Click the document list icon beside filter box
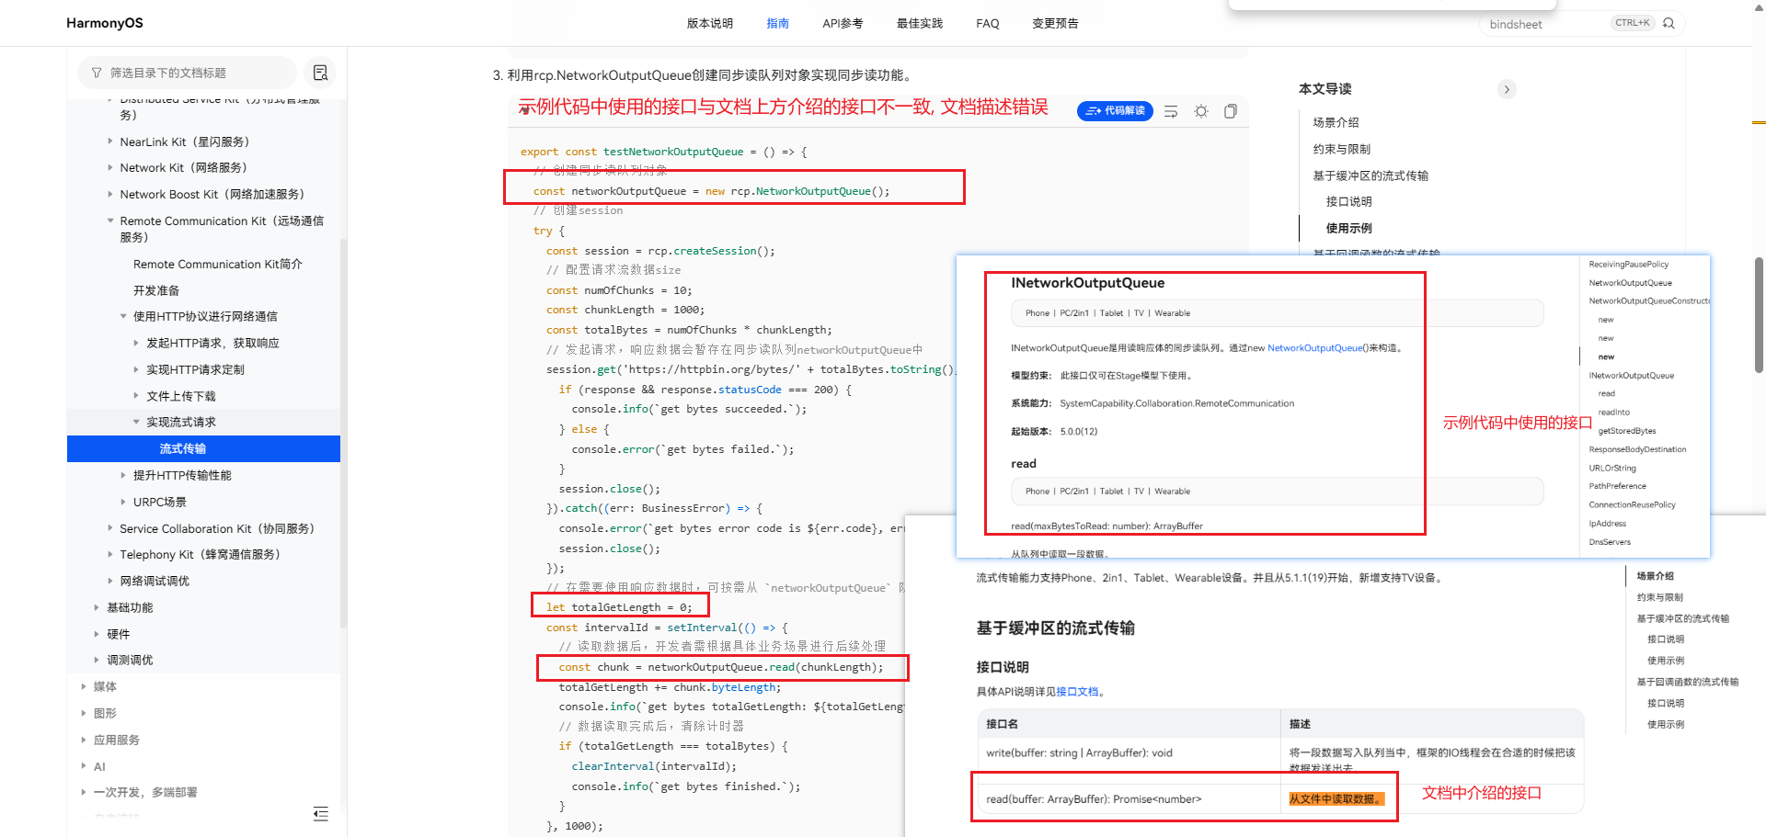 (x=320, y=73)
